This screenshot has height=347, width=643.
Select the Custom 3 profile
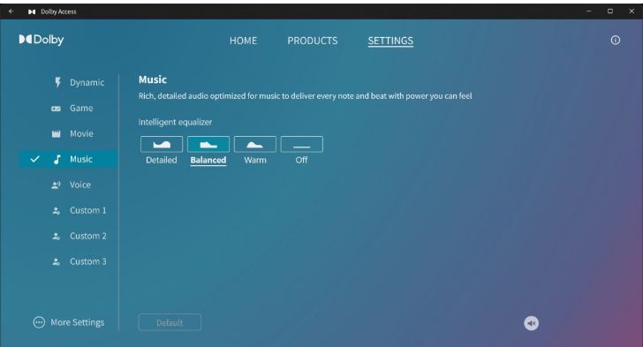click(69, 261)
